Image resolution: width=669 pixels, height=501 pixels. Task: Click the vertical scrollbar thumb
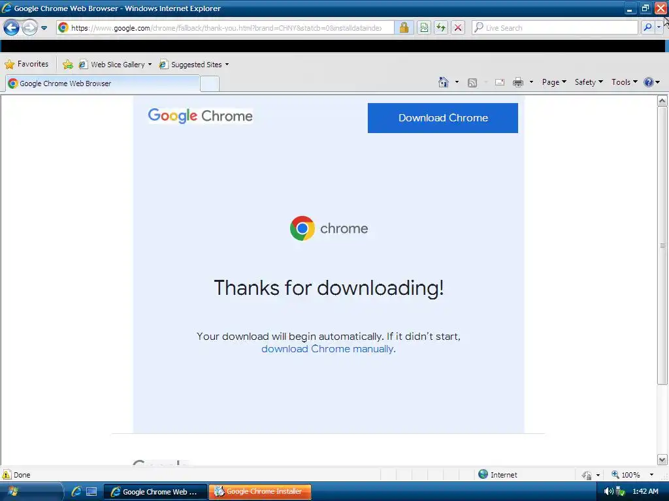tap(662, 245)
